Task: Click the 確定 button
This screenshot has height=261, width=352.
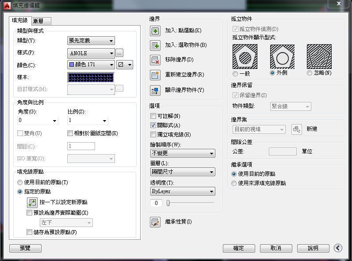Action: 239,248
